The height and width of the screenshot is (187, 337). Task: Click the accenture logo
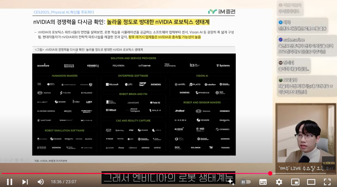43,65
